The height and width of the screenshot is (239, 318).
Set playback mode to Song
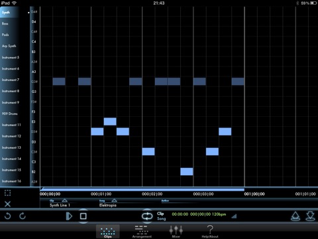[x=161, y=218]
